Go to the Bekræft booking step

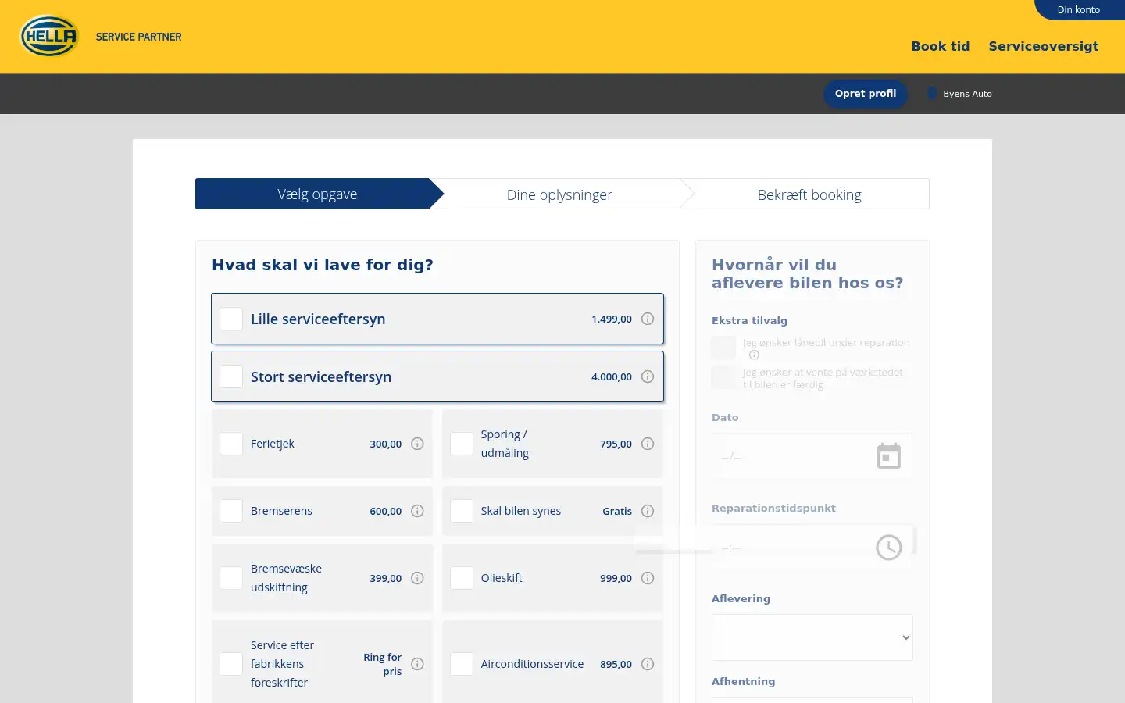[x=809, y=194]
